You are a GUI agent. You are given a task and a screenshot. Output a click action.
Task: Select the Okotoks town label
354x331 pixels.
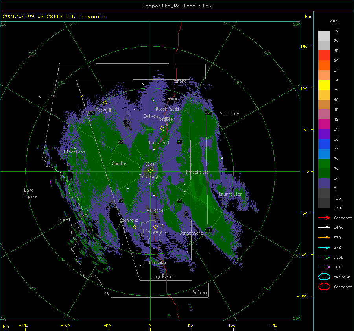click(157, 262)
